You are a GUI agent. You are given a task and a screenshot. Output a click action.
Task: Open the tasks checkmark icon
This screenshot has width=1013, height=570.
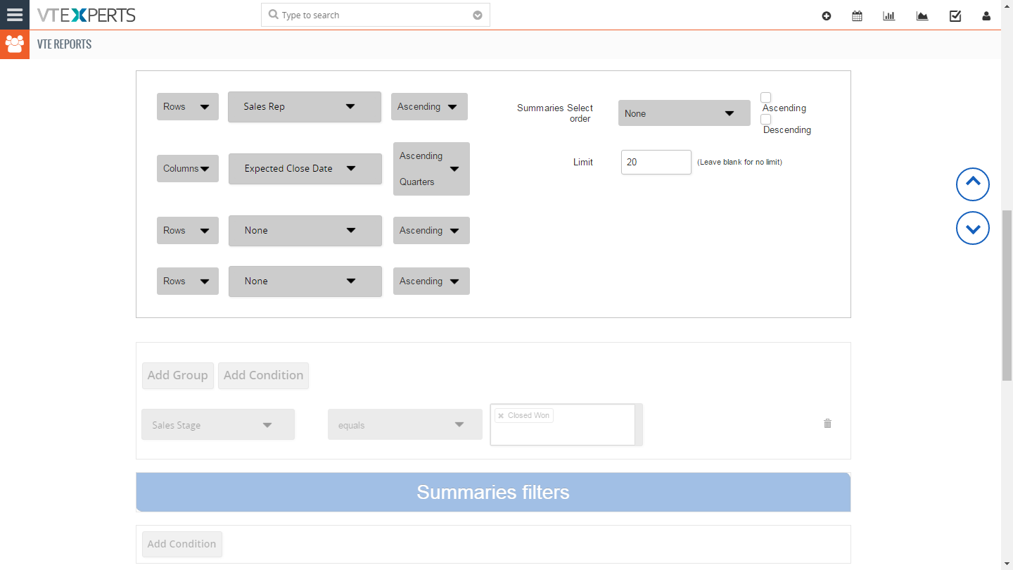tap(955, 15)
